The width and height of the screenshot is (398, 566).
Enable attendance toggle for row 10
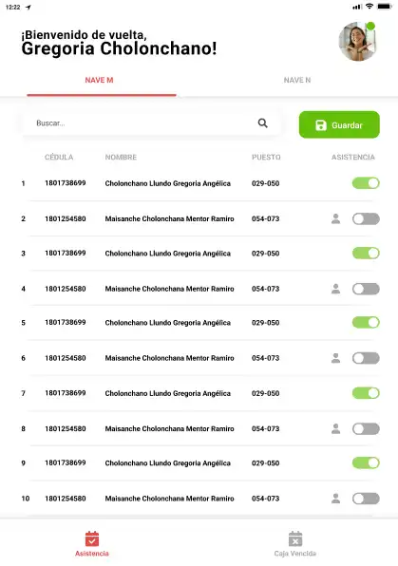366,499
